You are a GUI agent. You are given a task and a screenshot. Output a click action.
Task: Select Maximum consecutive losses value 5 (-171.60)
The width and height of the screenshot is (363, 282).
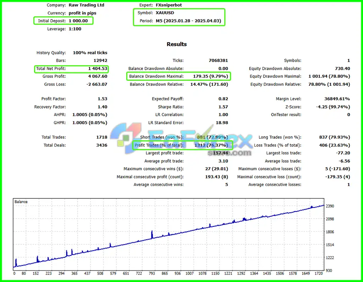[337, 169]
